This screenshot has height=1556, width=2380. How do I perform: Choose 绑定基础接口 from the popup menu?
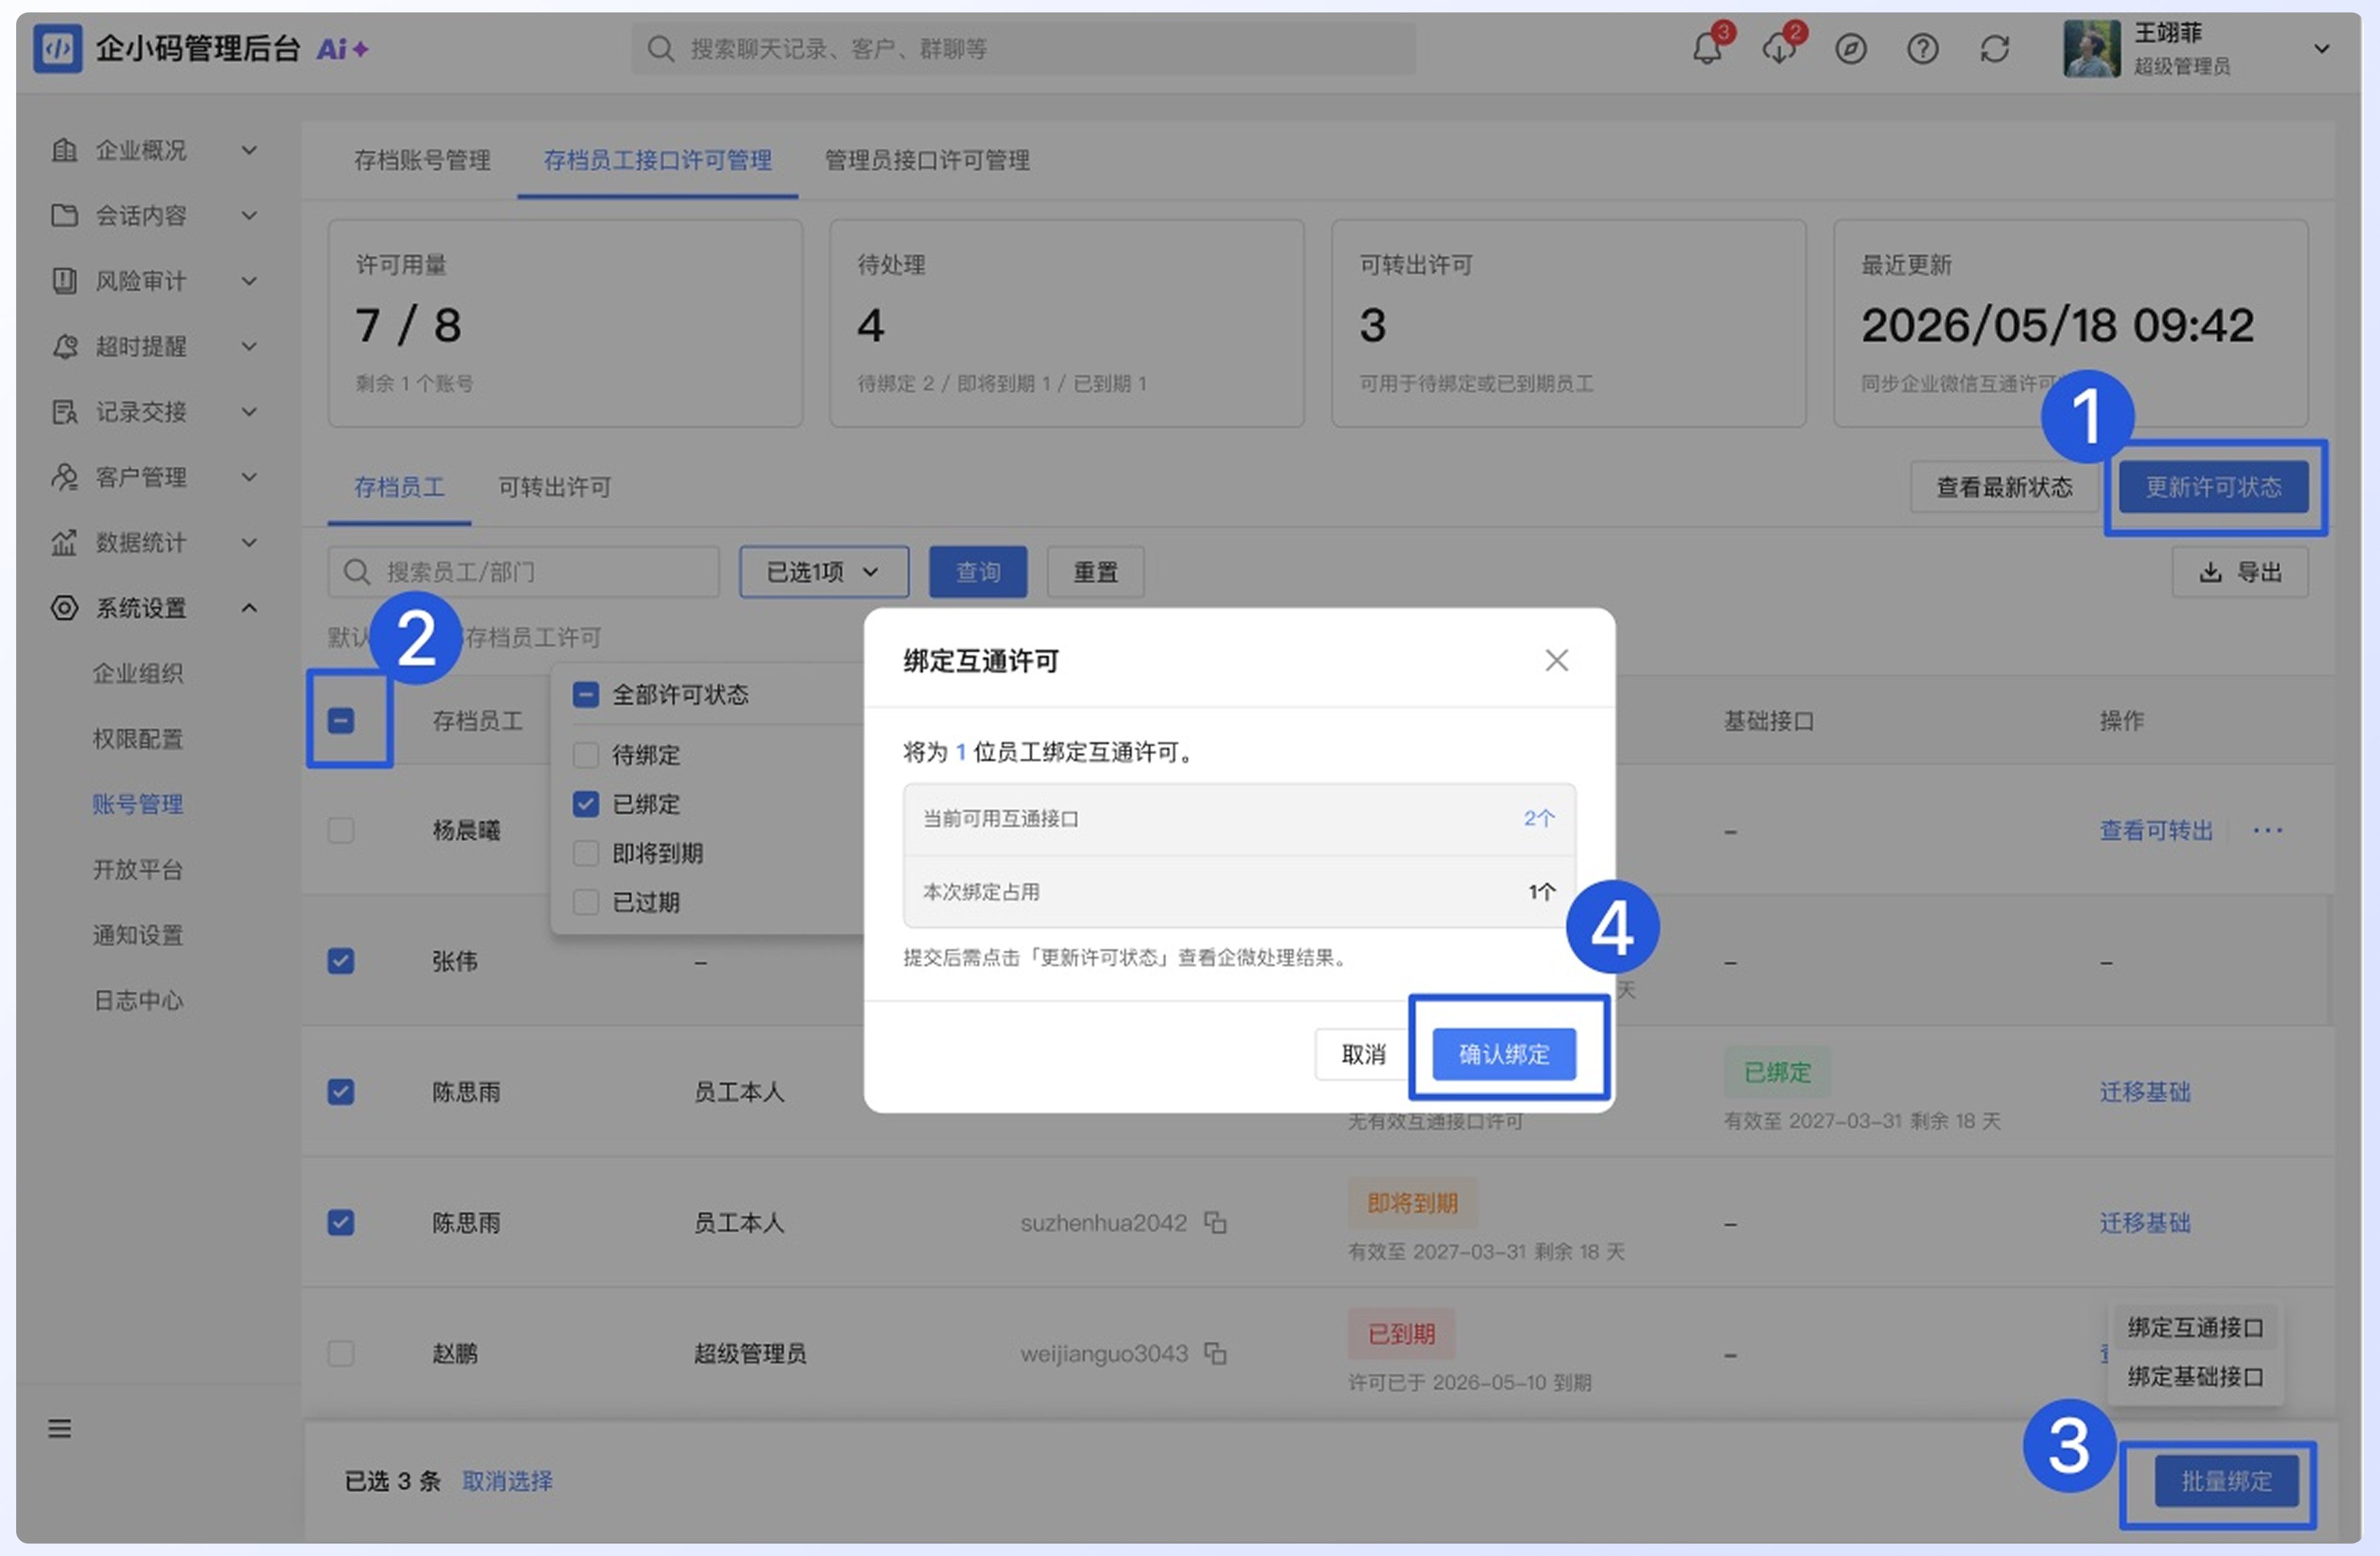(2195, 1377)
